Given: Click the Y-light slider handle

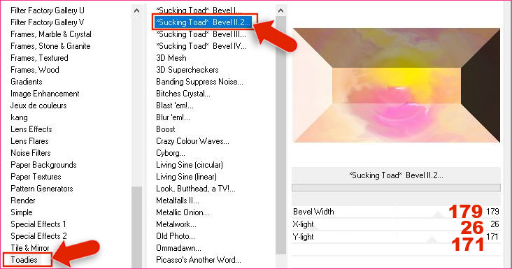Looking at the screenshot, I should 432,240.
